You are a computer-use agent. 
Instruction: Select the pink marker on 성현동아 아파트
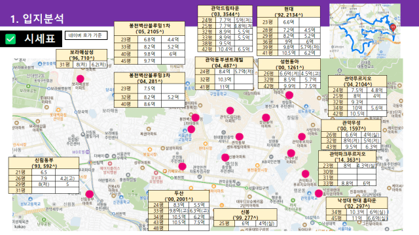[266, 117]
